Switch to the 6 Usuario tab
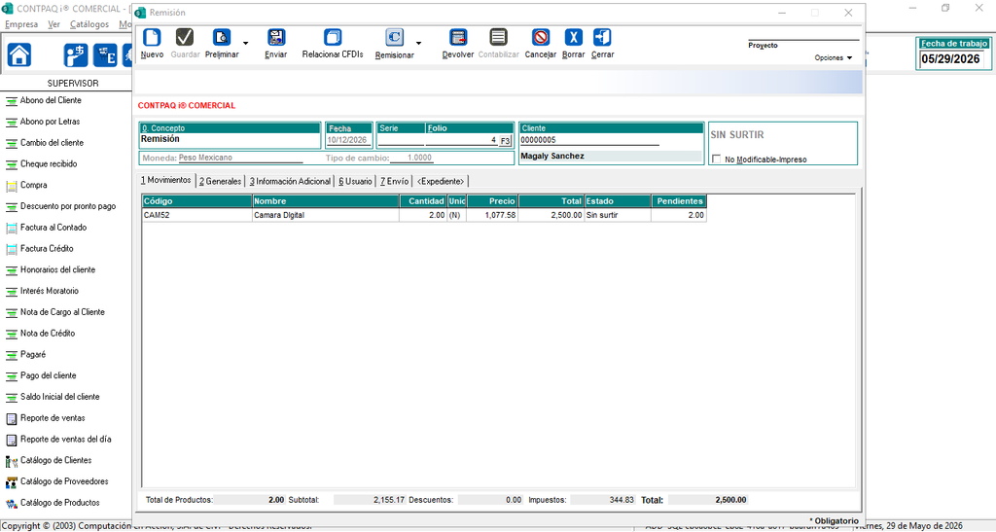The height and width of the screenshot is (532, 996). pyautogui.click(x=355, y=181)
